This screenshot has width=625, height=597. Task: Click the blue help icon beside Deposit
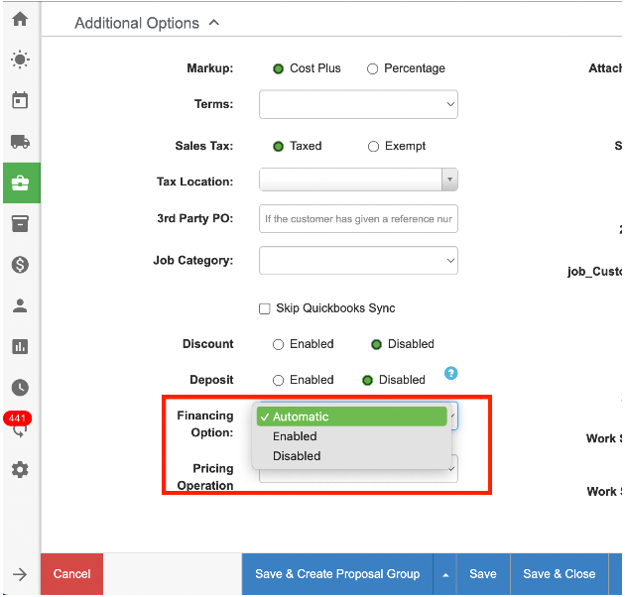(451, 374)
